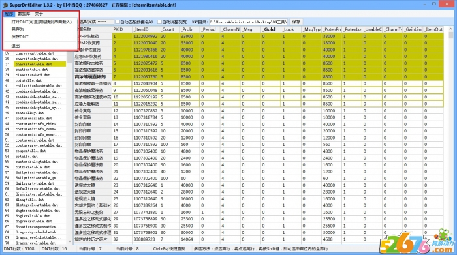Select collectionbooktable.dnt row 41 in file list
457x255 pixels.
(x=39, y=86)
